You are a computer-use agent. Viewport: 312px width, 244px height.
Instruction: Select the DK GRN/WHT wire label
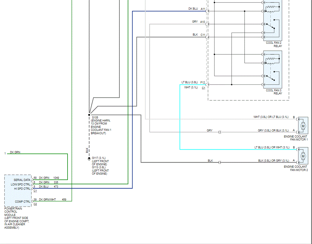point(47,199)
